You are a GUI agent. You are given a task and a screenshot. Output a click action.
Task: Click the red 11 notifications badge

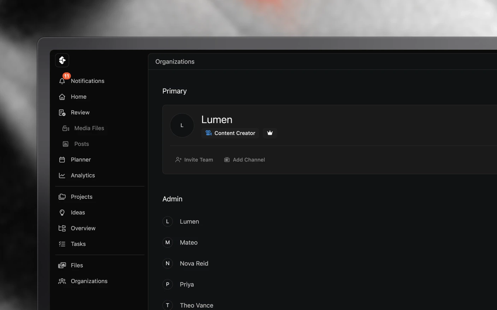coord(66,76)
